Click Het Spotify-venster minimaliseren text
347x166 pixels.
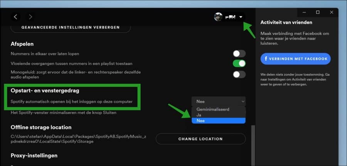click(64, 113)
